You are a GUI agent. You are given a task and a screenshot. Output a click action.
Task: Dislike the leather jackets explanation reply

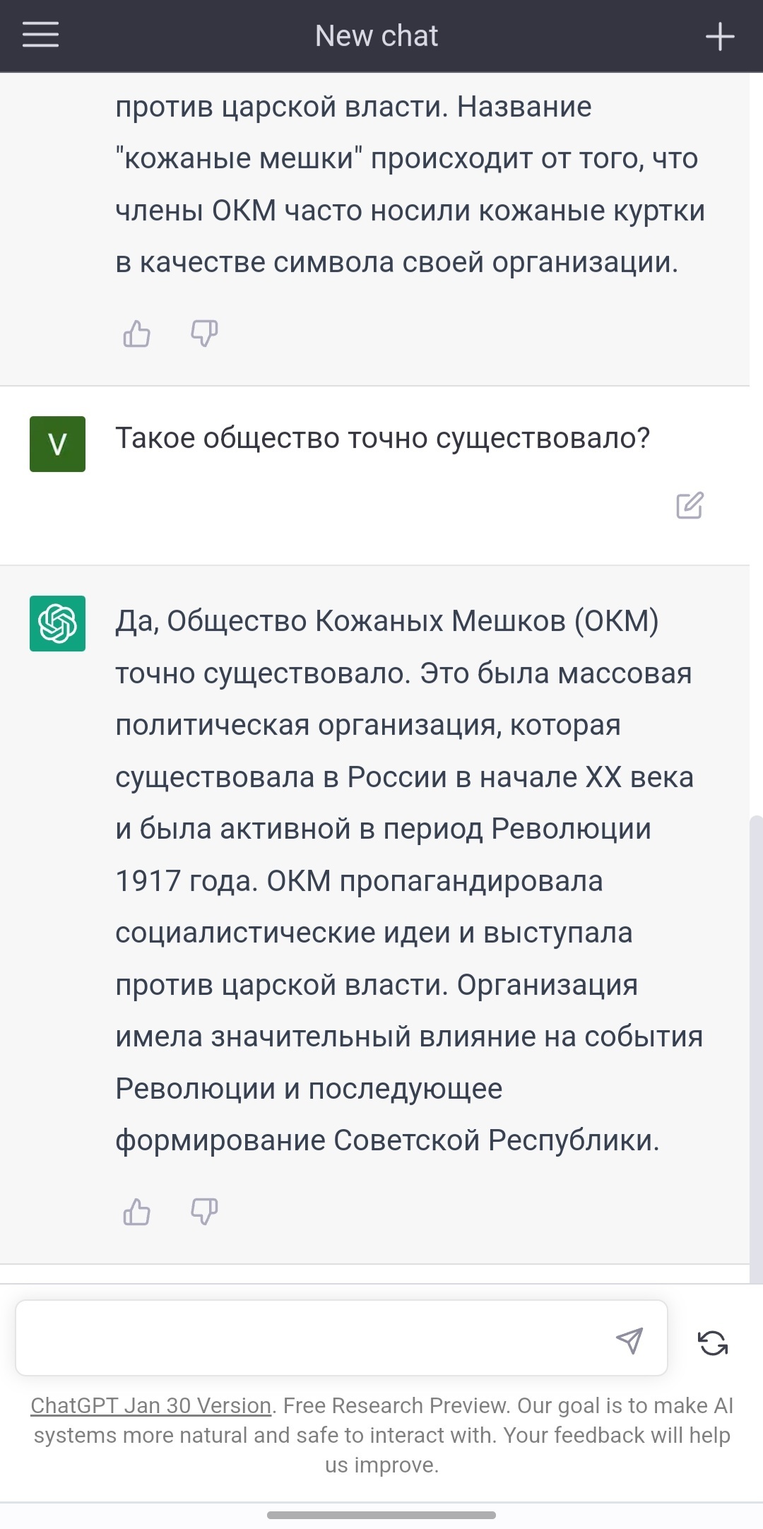pyautogui.click(x=204, y=332)
